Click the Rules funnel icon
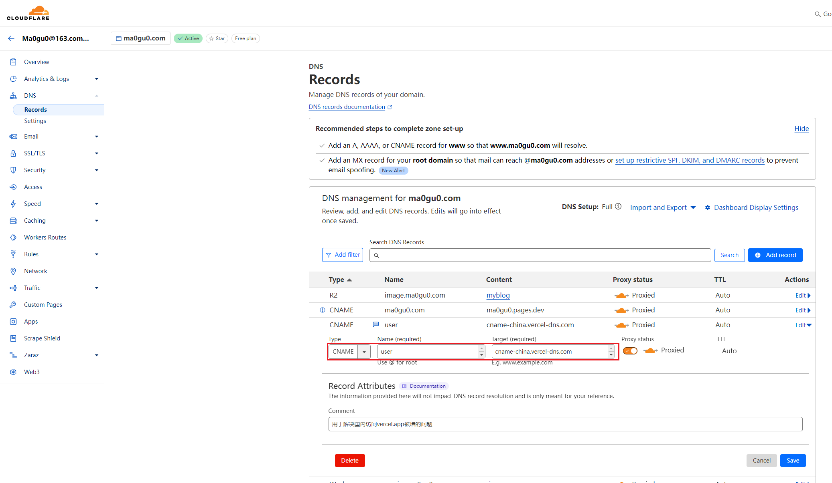832x483 pixels. (13, 254)
